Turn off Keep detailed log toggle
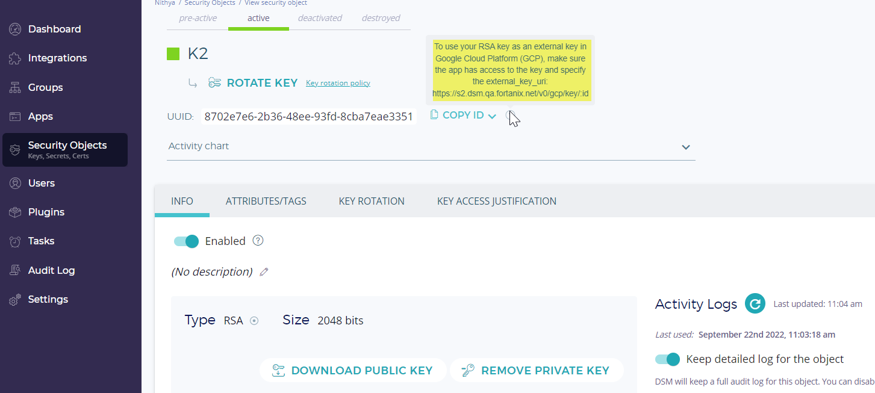This screenshot has height=393, width=875. click(667, 359)
